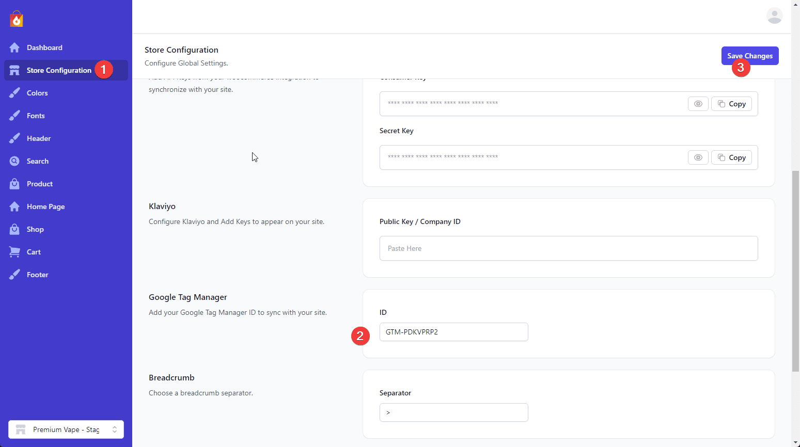Click the Google Tag Manager section heading
Screen dimensions: 800x447
pos(188,297)
